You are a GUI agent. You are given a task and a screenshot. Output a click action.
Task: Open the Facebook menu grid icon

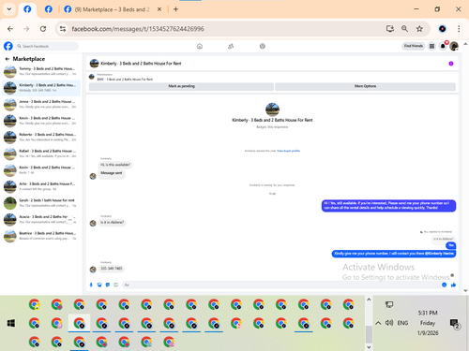click(431, 46)
